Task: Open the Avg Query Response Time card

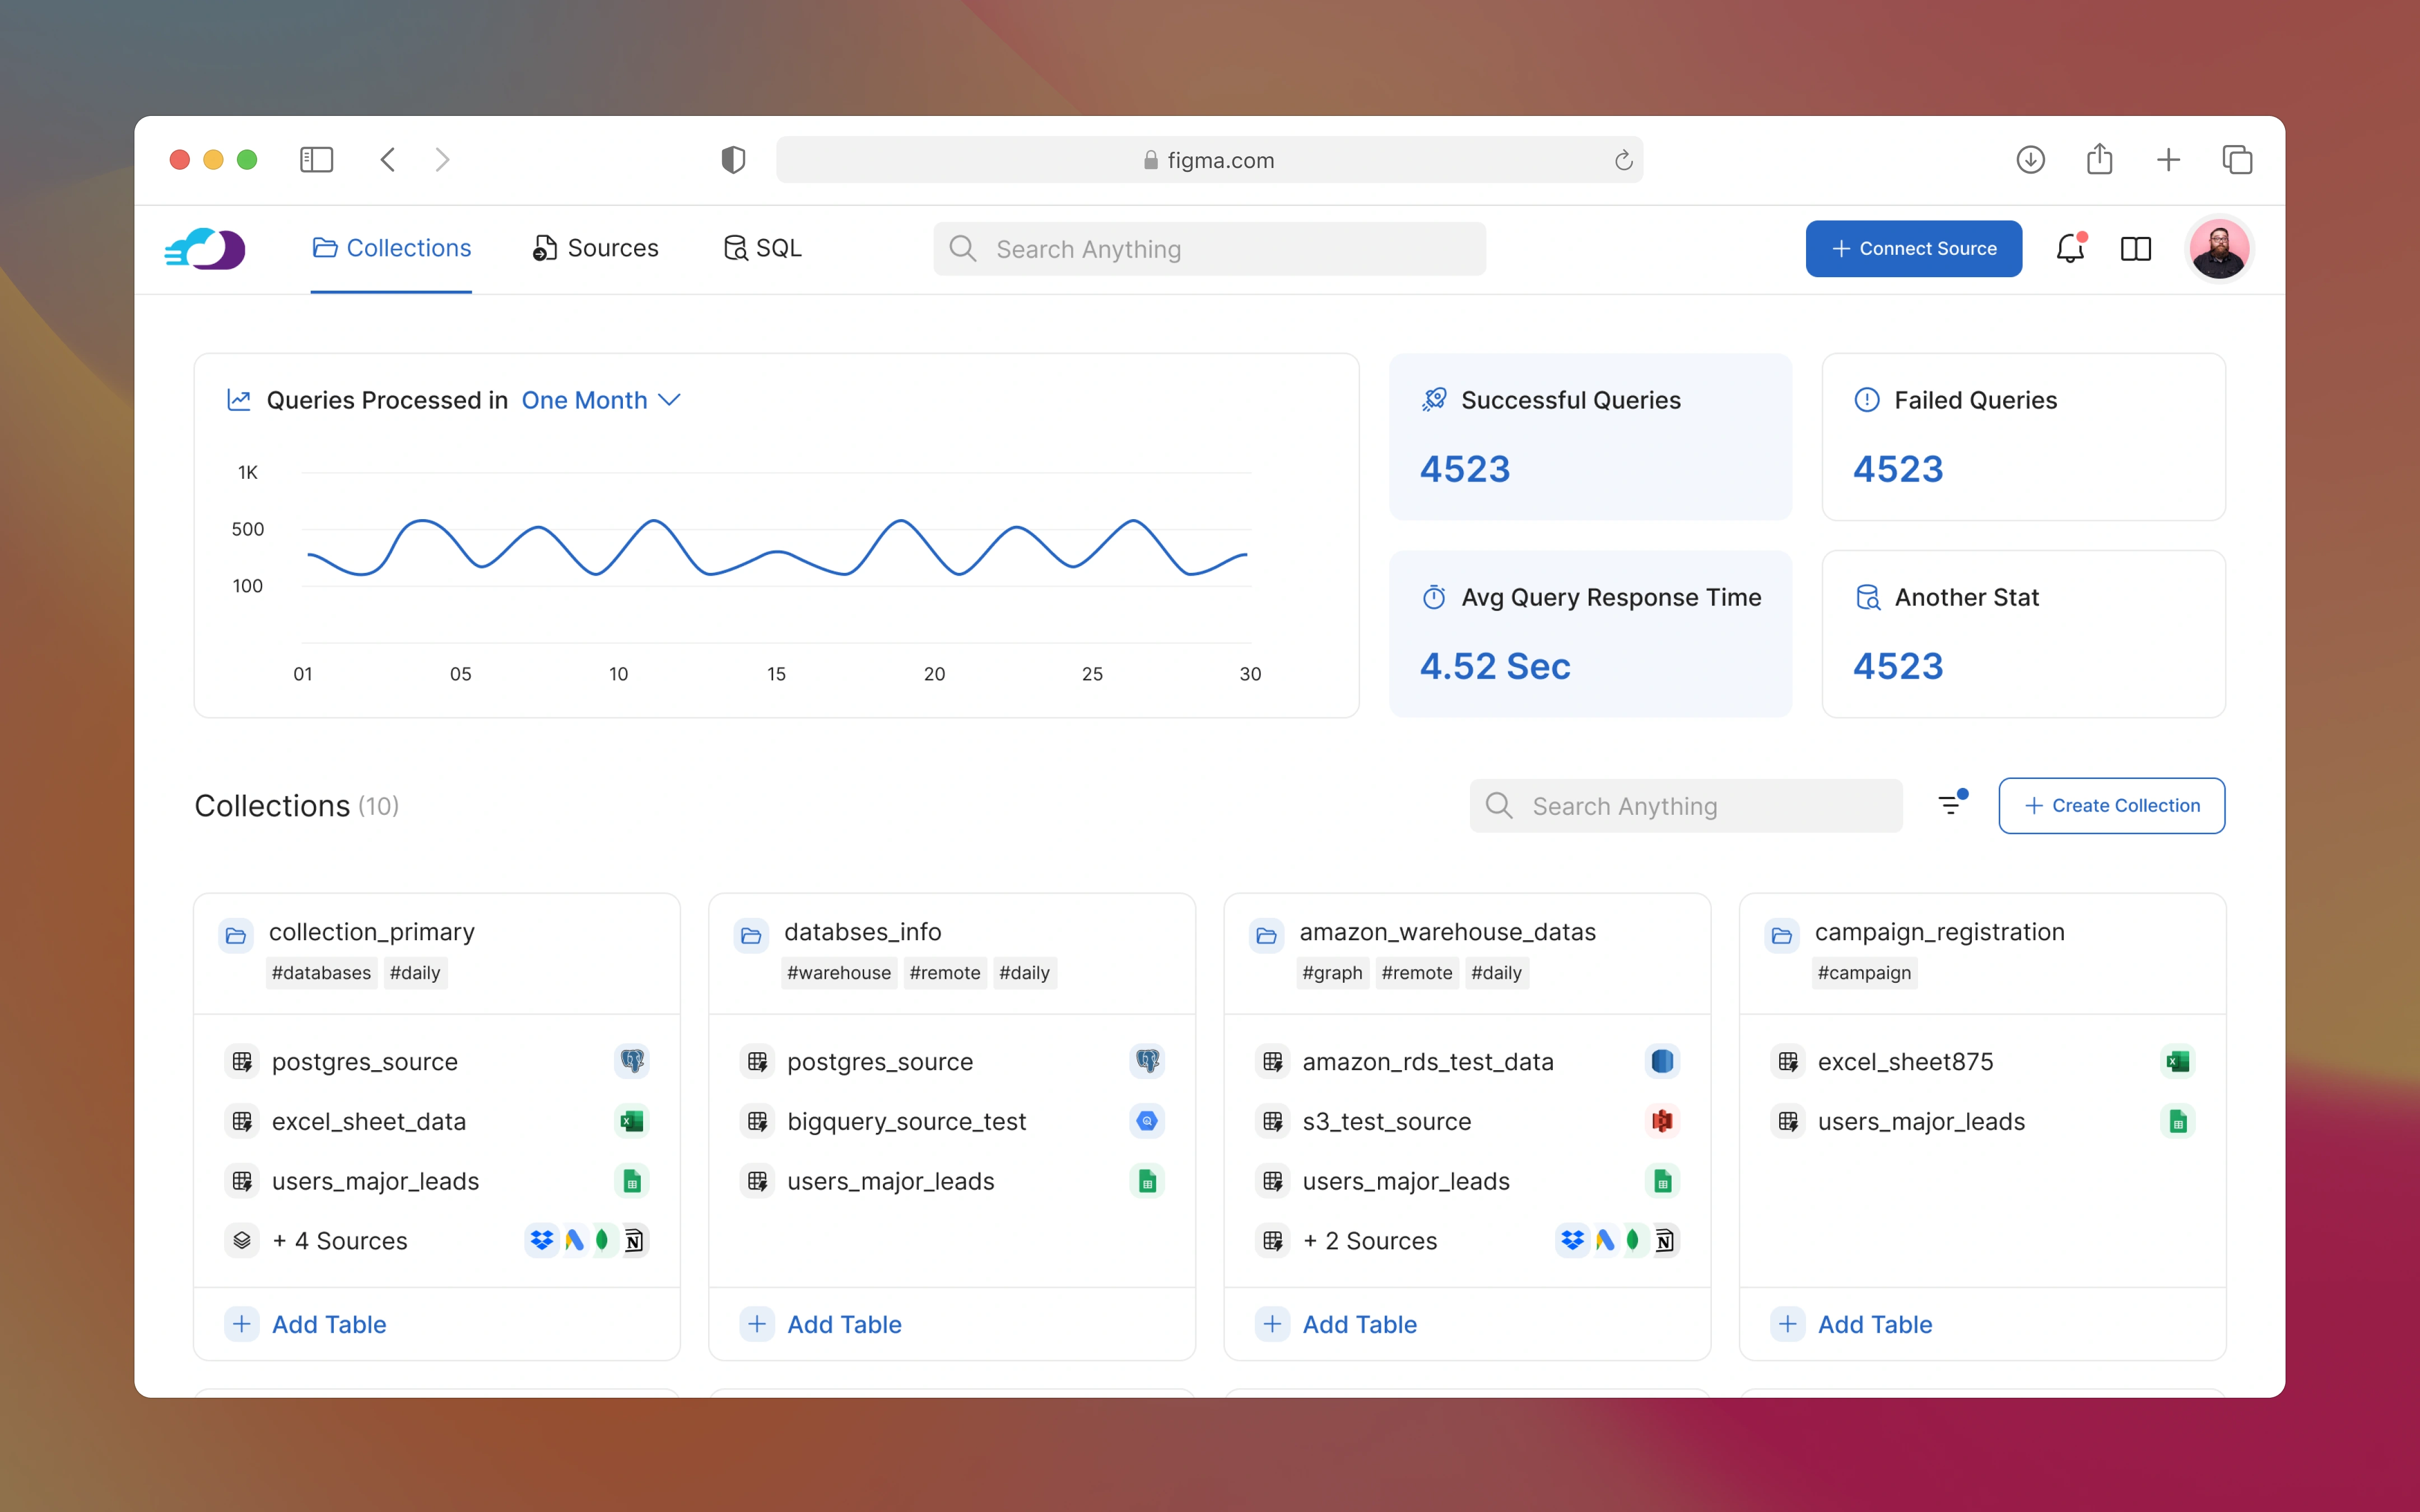Action: (1590, 634)
